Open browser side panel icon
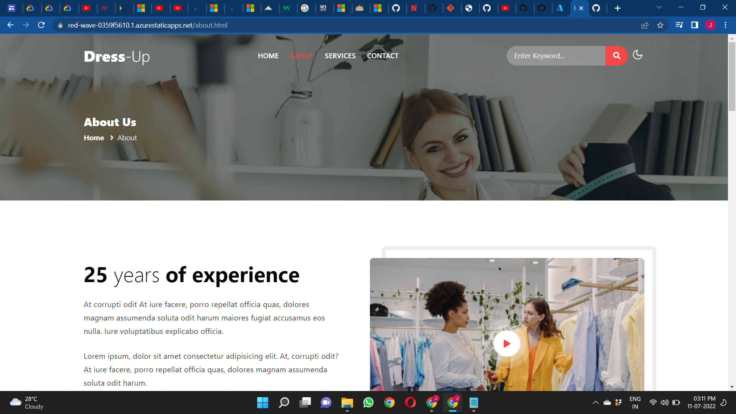Image resolution: width=736 pixels, height=414 pixels. [x=695, y=25]
